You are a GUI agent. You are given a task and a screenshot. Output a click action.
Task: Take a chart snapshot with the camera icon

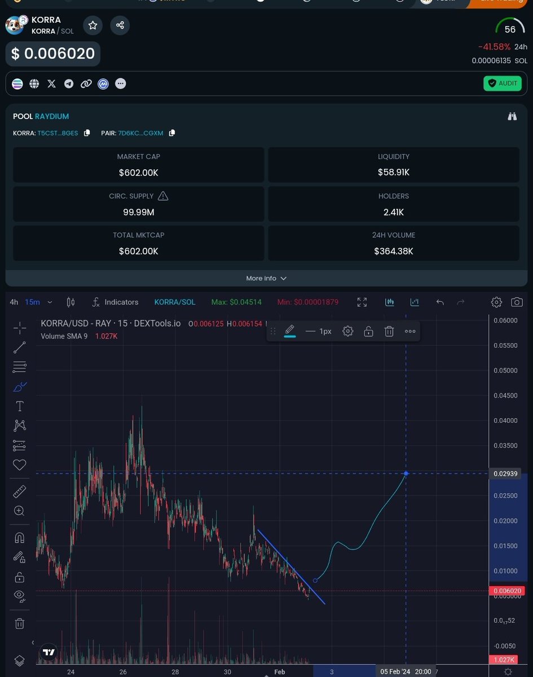coord(517,302)
